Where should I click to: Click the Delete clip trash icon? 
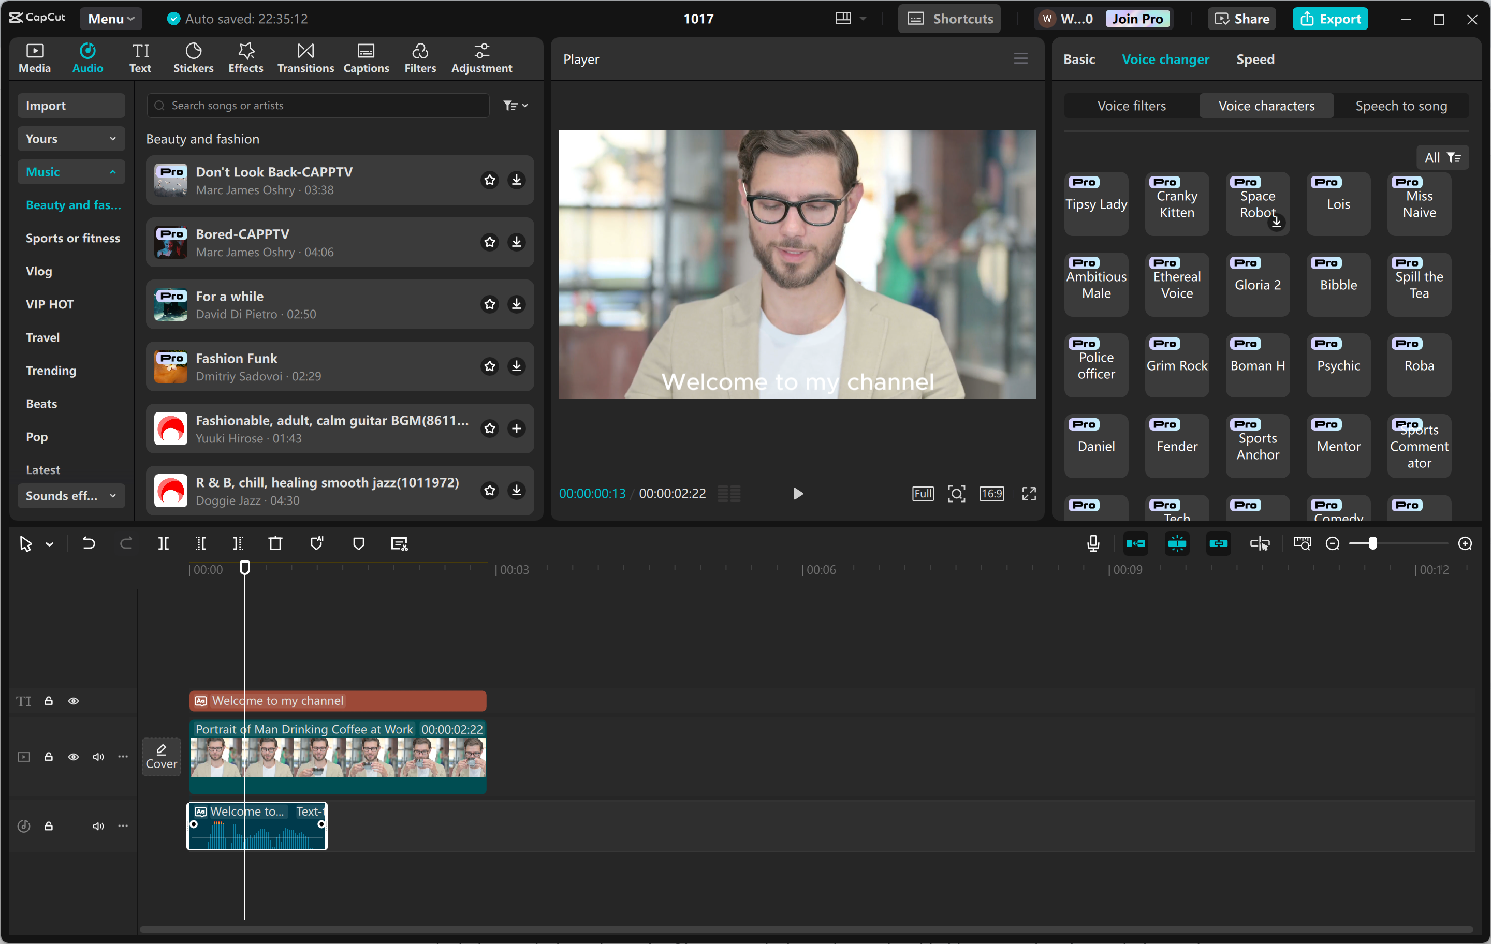tap(275, 543)
